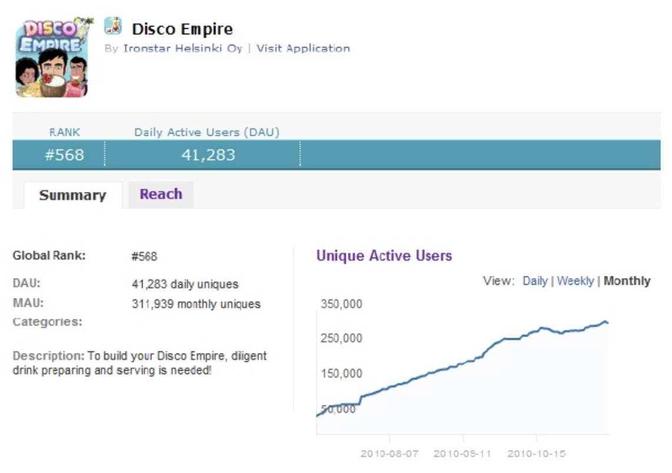Click the peak of the chart line

pyautogui.click(x=605, y=321)
